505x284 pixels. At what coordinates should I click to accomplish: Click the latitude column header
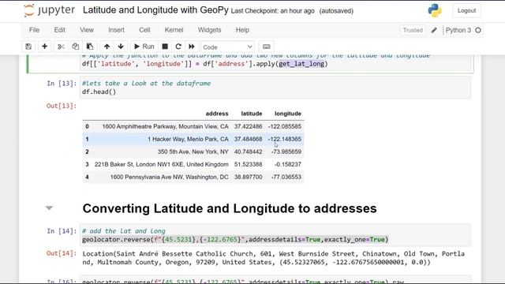click(252, 114)
